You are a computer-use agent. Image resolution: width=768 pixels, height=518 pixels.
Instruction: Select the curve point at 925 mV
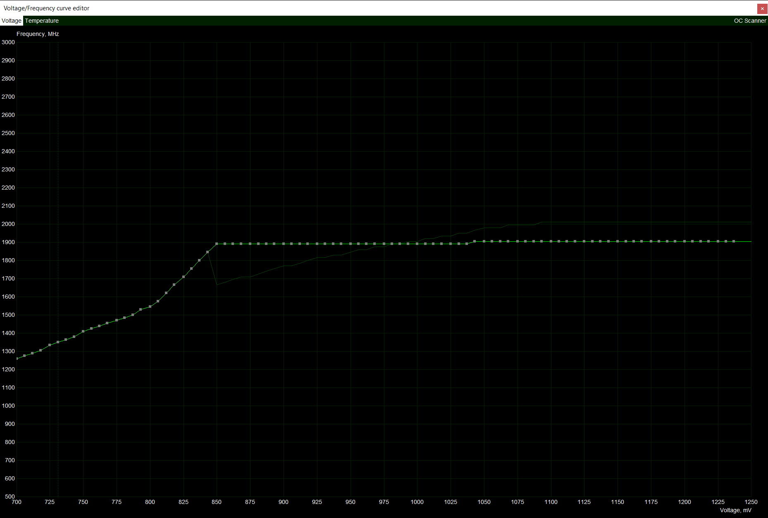(317, 244)
